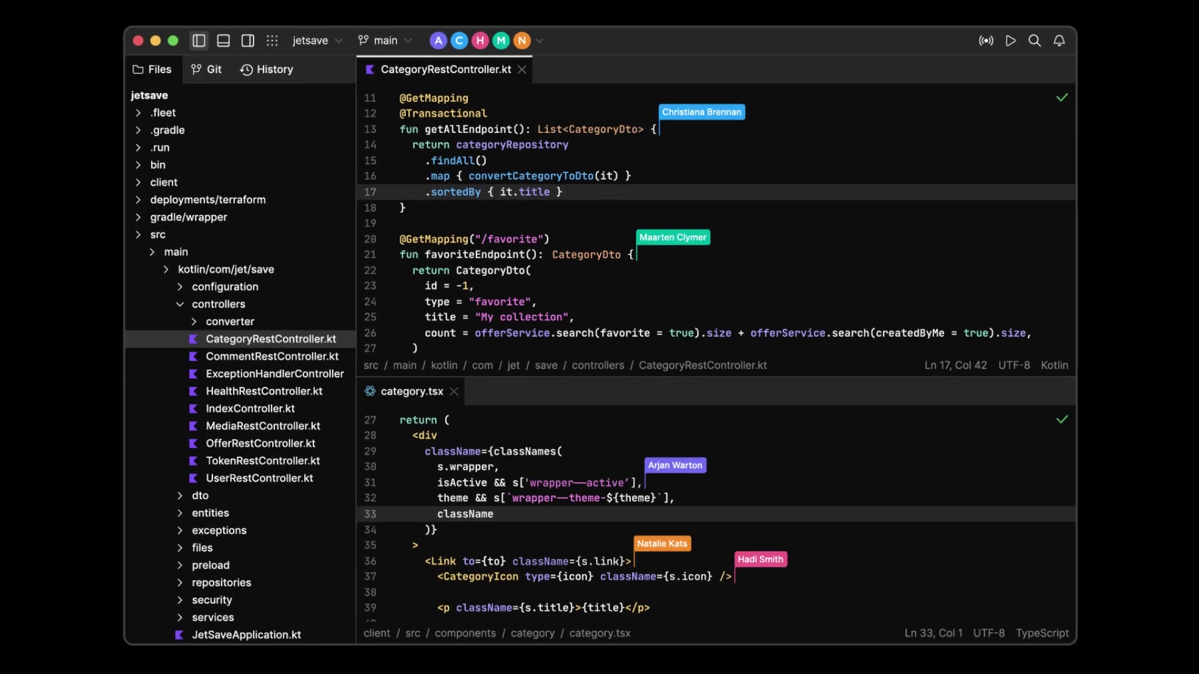Expand the collaborators list chevron
The image size is (1199, 674).
[x=540, y=41]
